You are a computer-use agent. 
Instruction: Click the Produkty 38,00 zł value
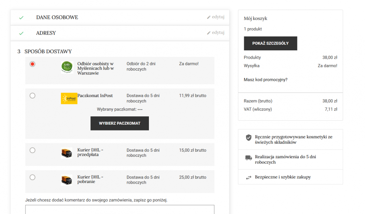pos(330,58)
